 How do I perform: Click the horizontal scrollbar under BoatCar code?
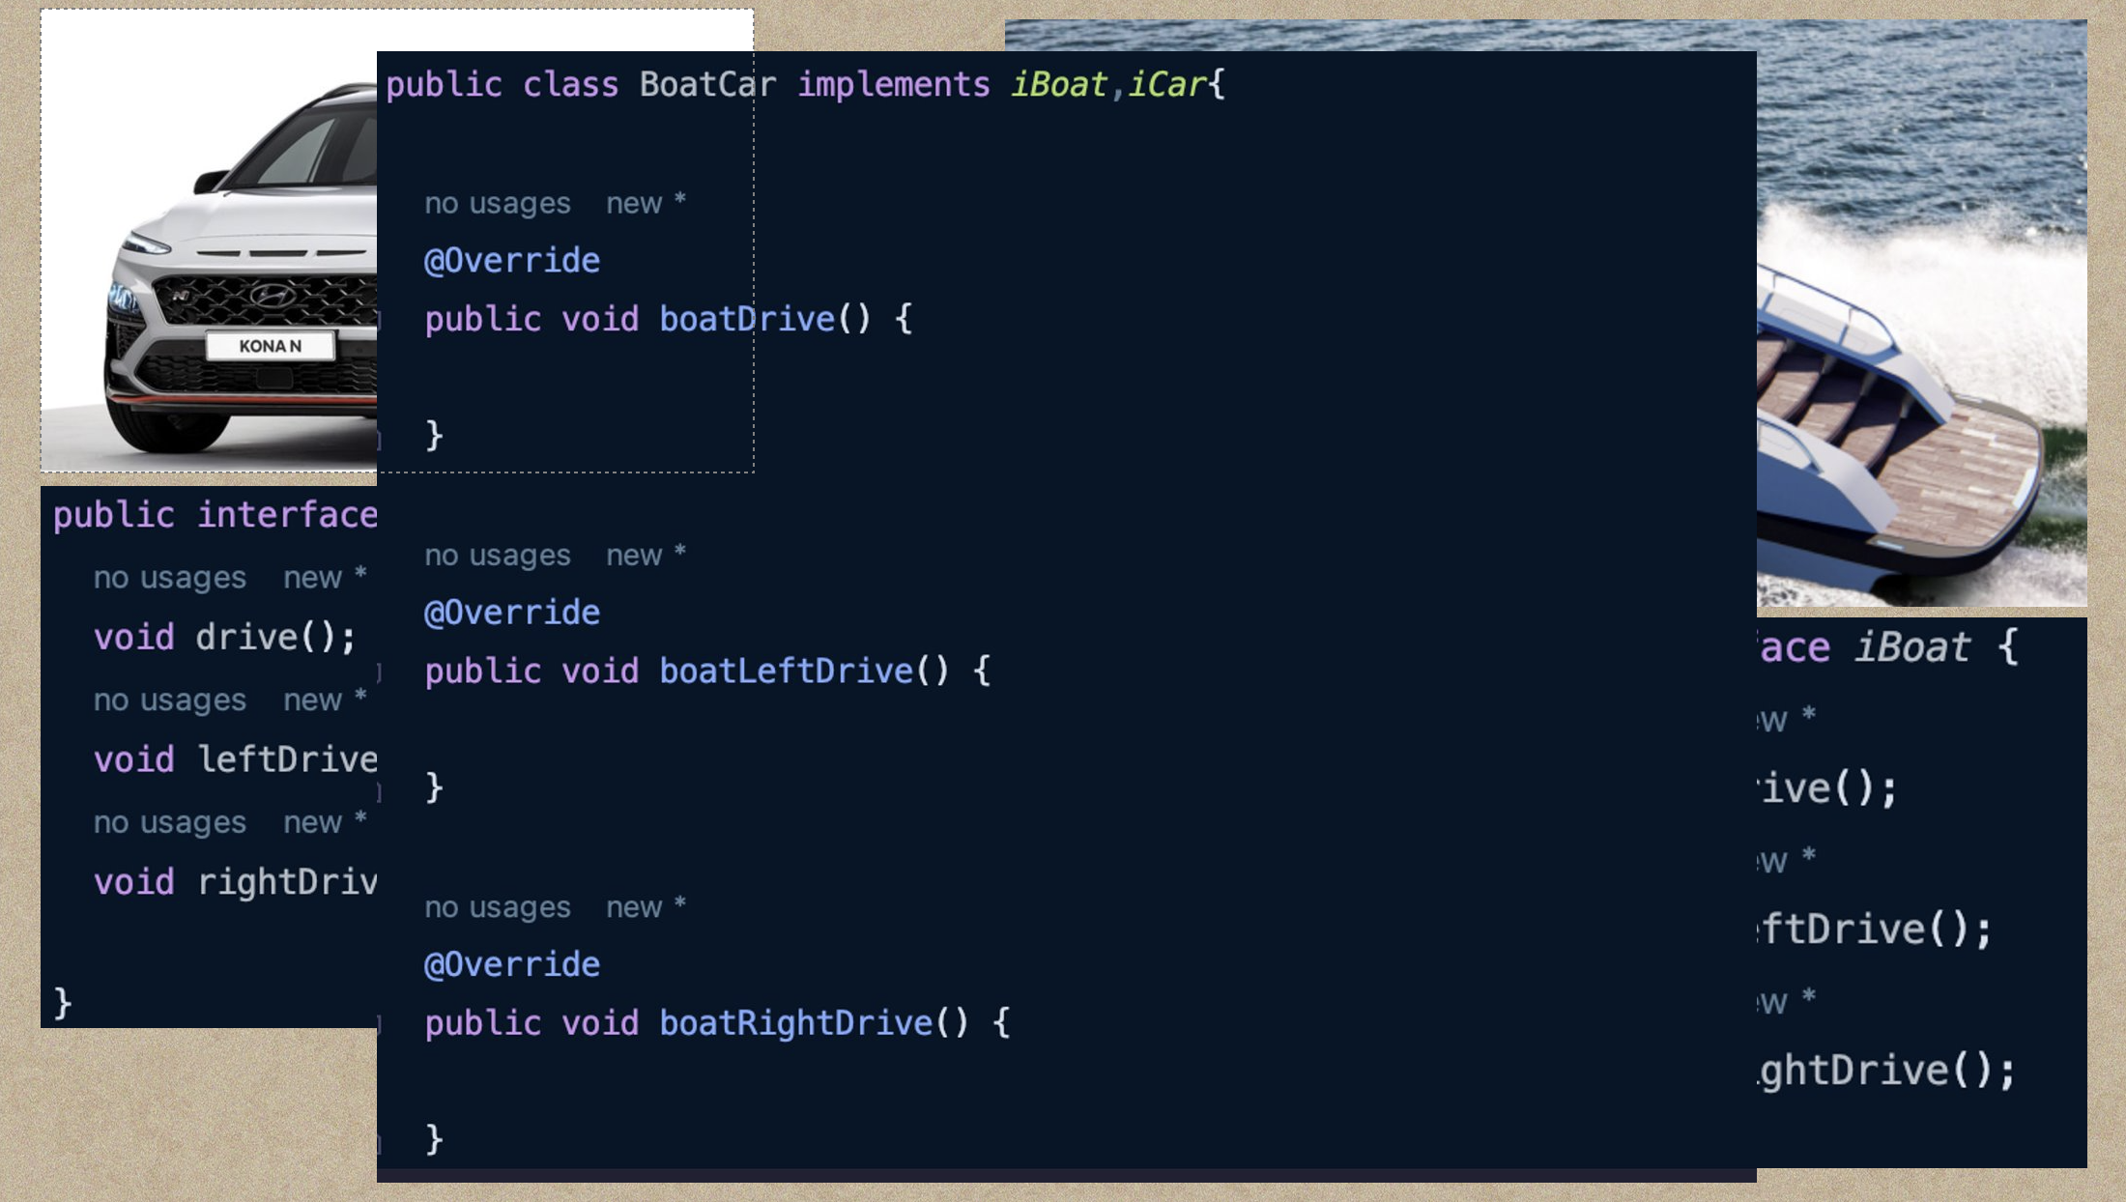tap(1066, 1175)
